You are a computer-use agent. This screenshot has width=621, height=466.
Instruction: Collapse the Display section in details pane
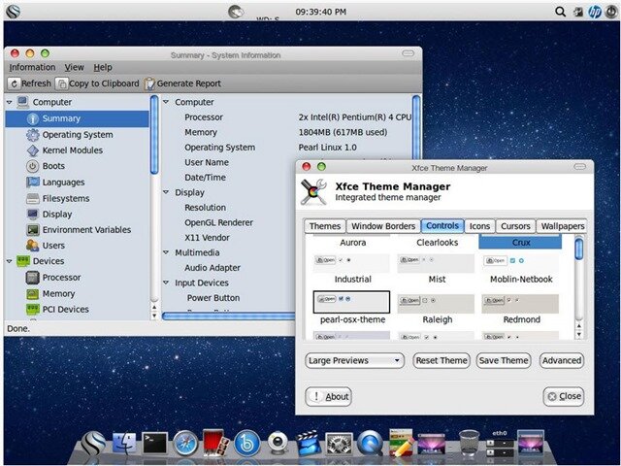coord(166,192)
